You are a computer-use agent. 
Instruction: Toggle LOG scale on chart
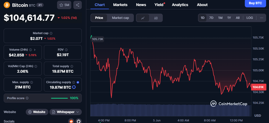(x=250, y=18)
